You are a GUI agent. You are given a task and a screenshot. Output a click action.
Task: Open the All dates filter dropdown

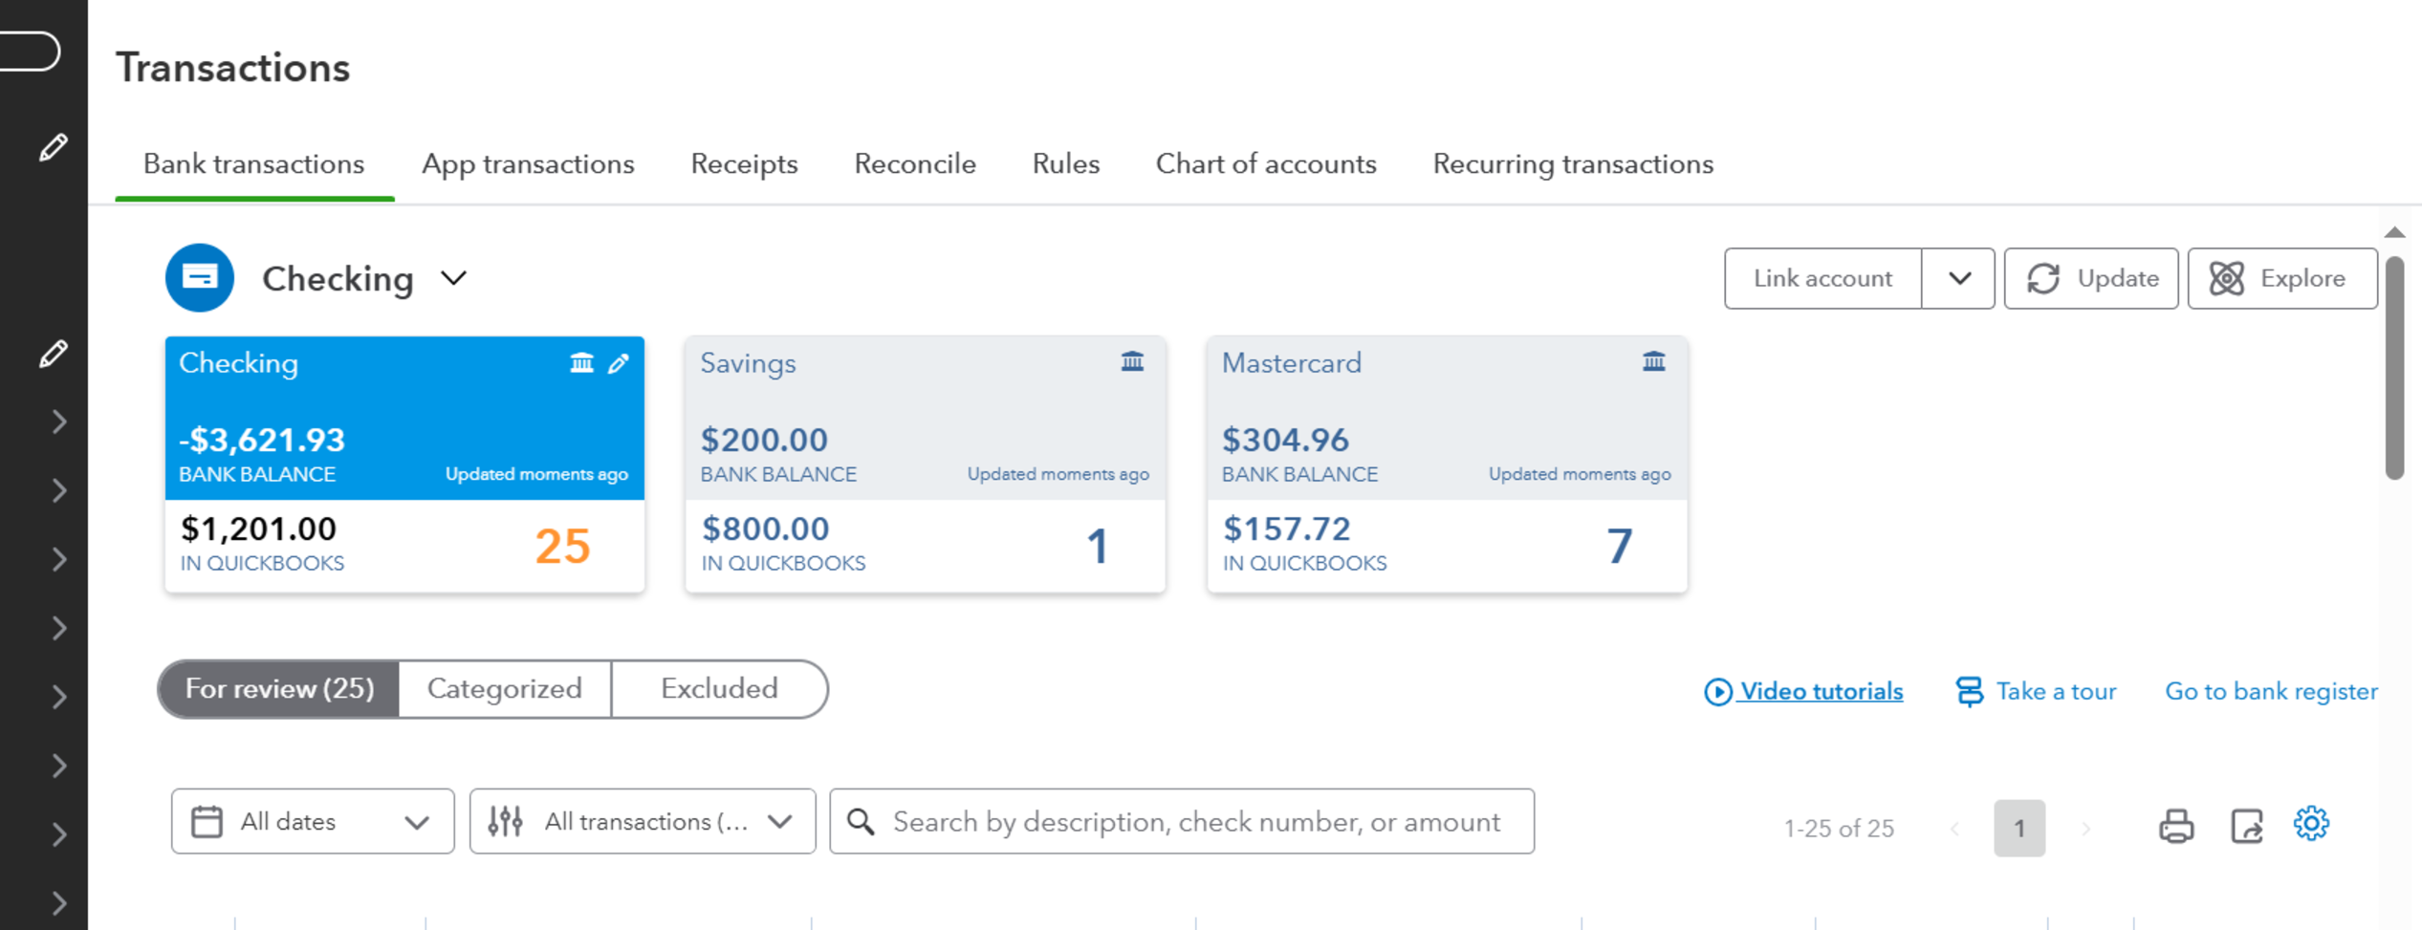click(313, 821)
